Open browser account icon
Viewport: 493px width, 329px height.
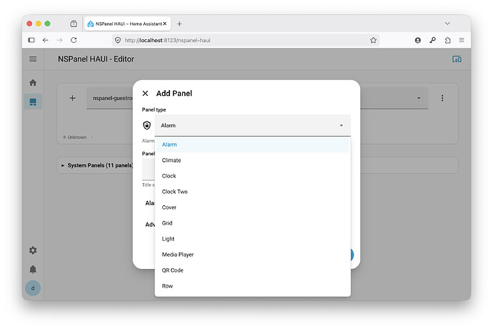click(417, 40)
